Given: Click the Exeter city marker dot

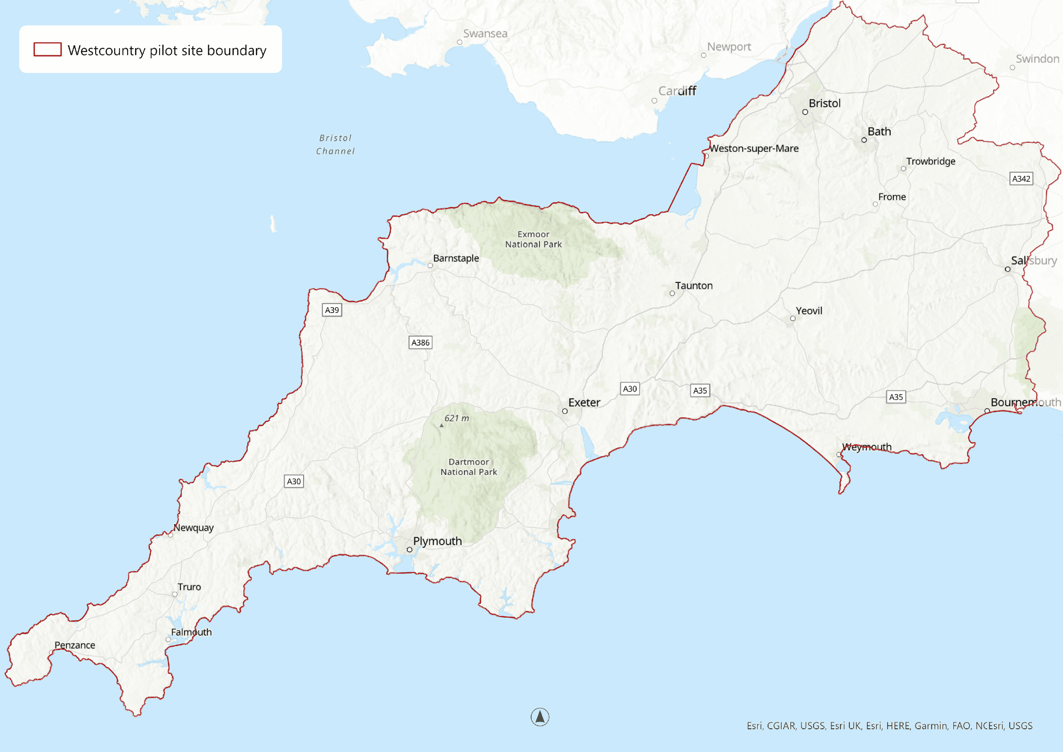Looking at the screenshot, I should pos(565,411).
